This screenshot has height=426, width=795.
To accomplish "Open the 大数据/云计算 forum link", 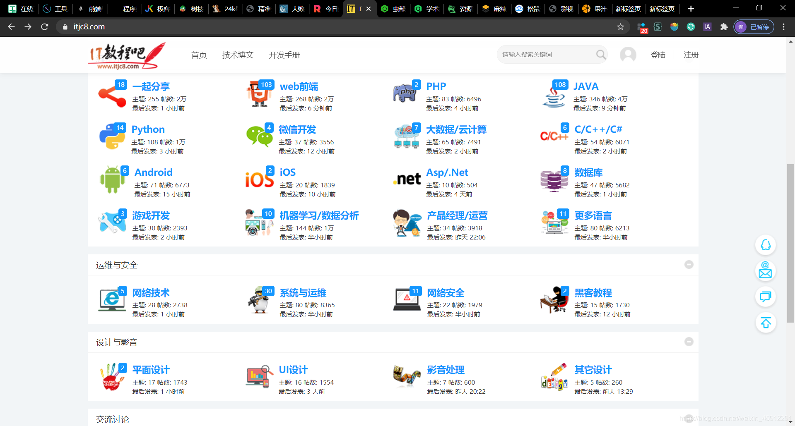I will pyautogui.click(x=456, y=129).
